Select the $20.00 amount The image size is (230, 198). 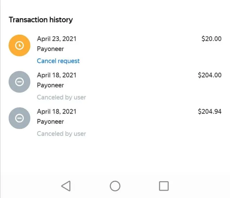[211, 39]
